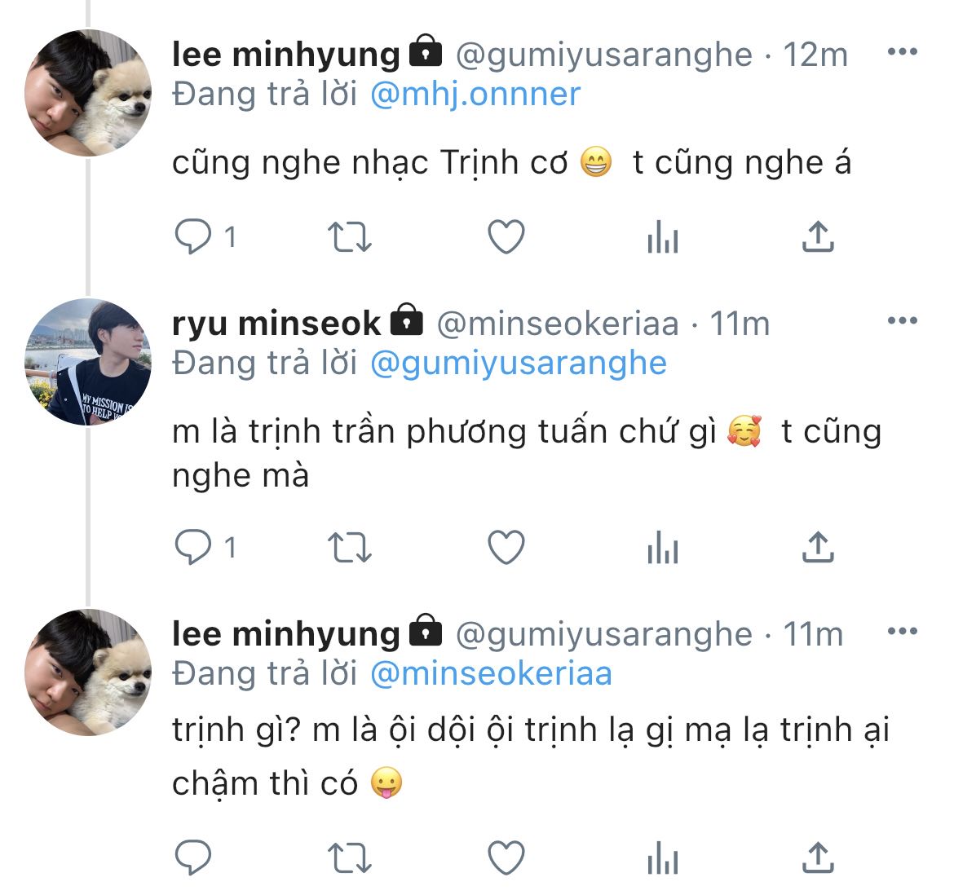Open the @minseokeriaa mention link

[x=490, y=673]
